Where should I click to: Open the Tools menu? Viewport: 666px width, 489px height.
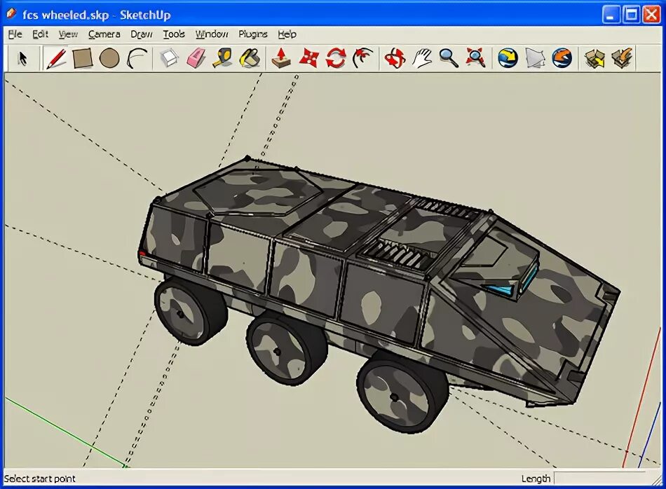click(174, 34)
